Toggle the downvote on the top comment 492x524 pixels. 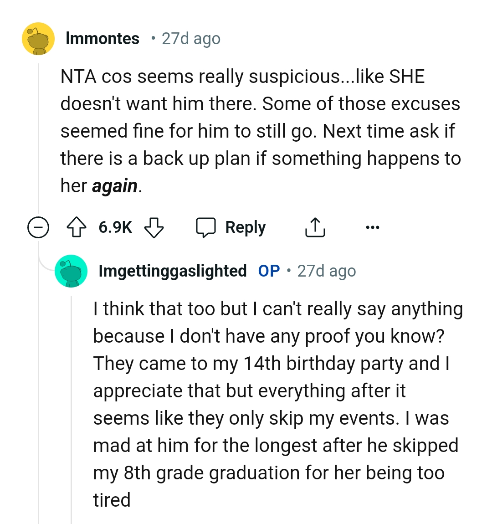154,227
